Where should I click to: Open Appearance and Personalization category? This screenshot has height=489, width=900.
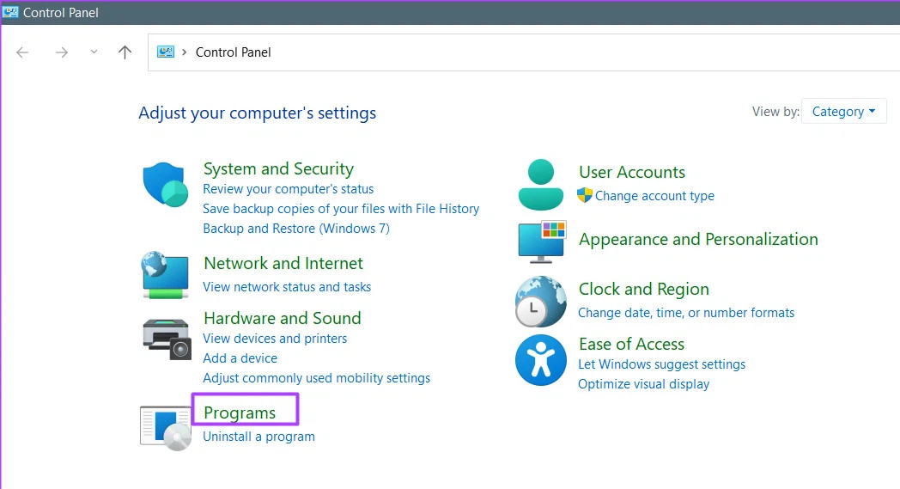(x=698, y=239)
